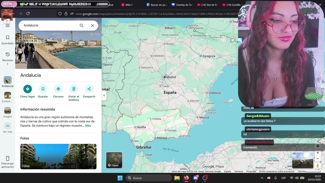The width and height of the screenshot is (325, 183).
Task: Click site permissions icon in address bar
Action: 72,14
